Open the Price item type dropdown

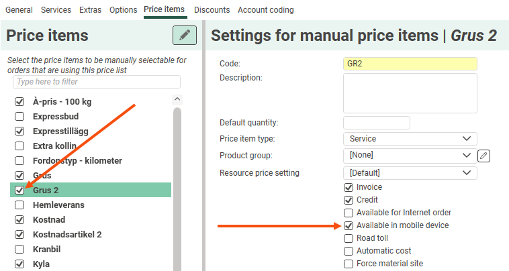[x=410, y=139]
